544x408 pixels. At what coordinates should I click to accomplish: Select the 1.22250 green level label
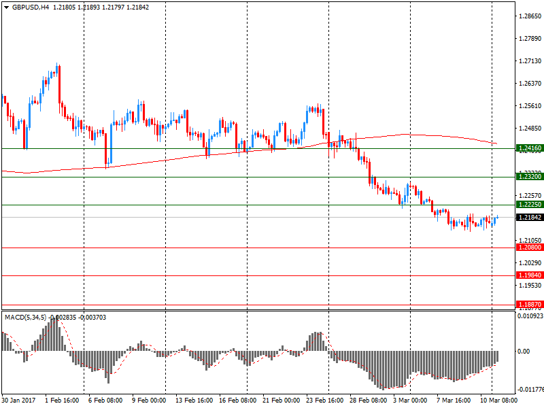[530, 205]
